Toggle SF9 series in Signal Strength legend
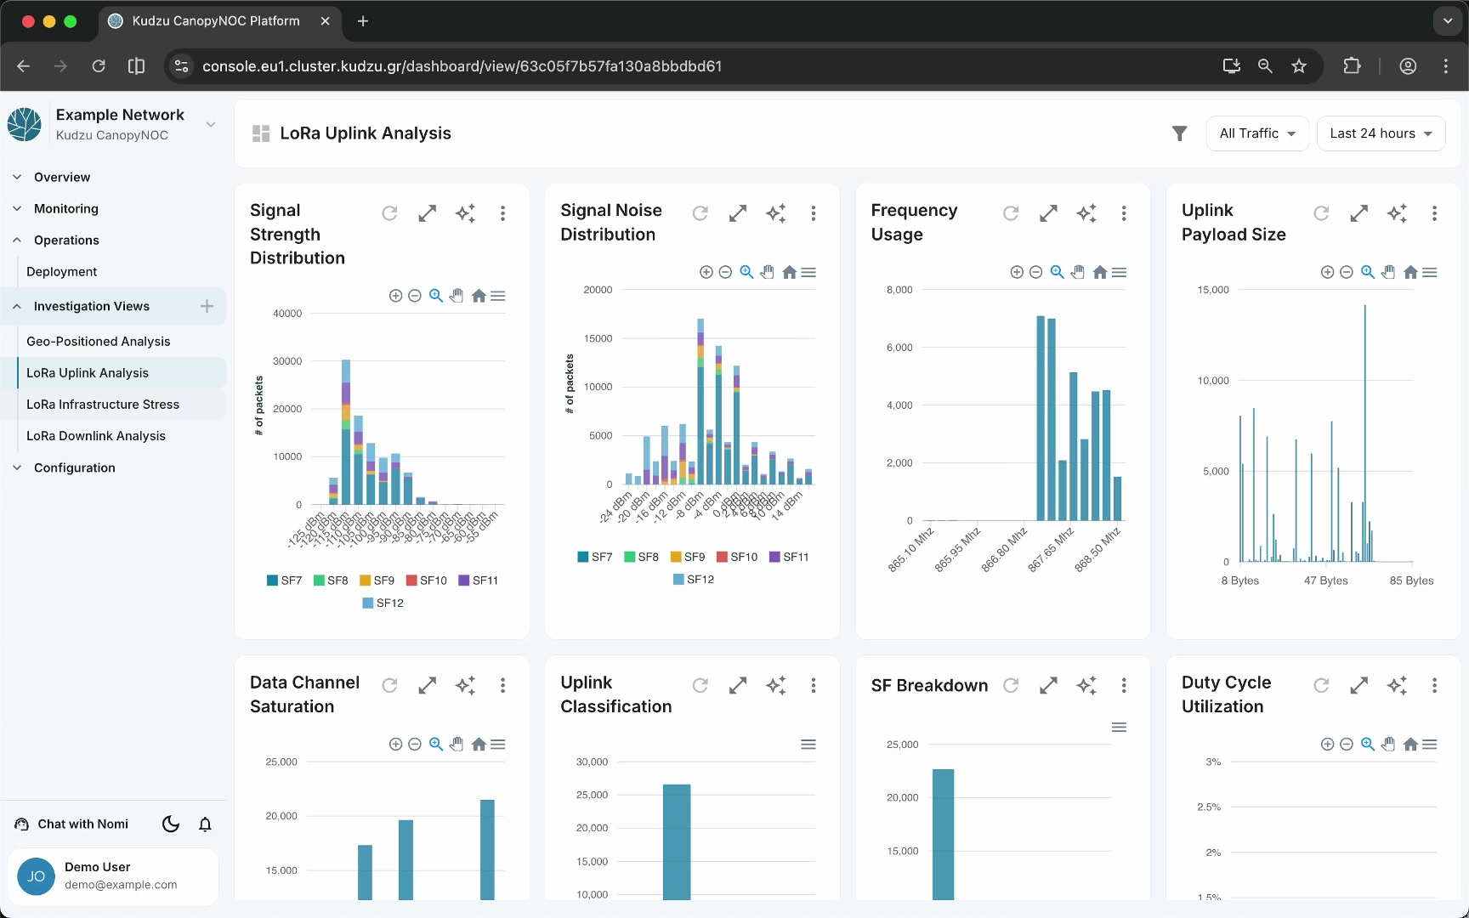This screenshot has height=918, width=1469. pos(377,581)
